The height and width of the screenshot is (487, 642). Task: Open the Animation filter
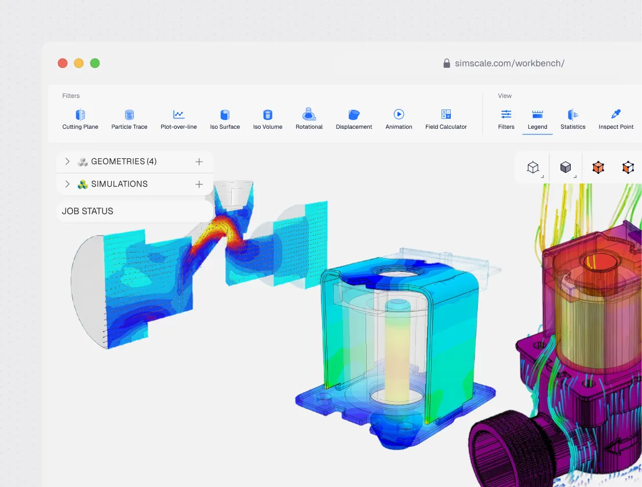tap(399, 119)
